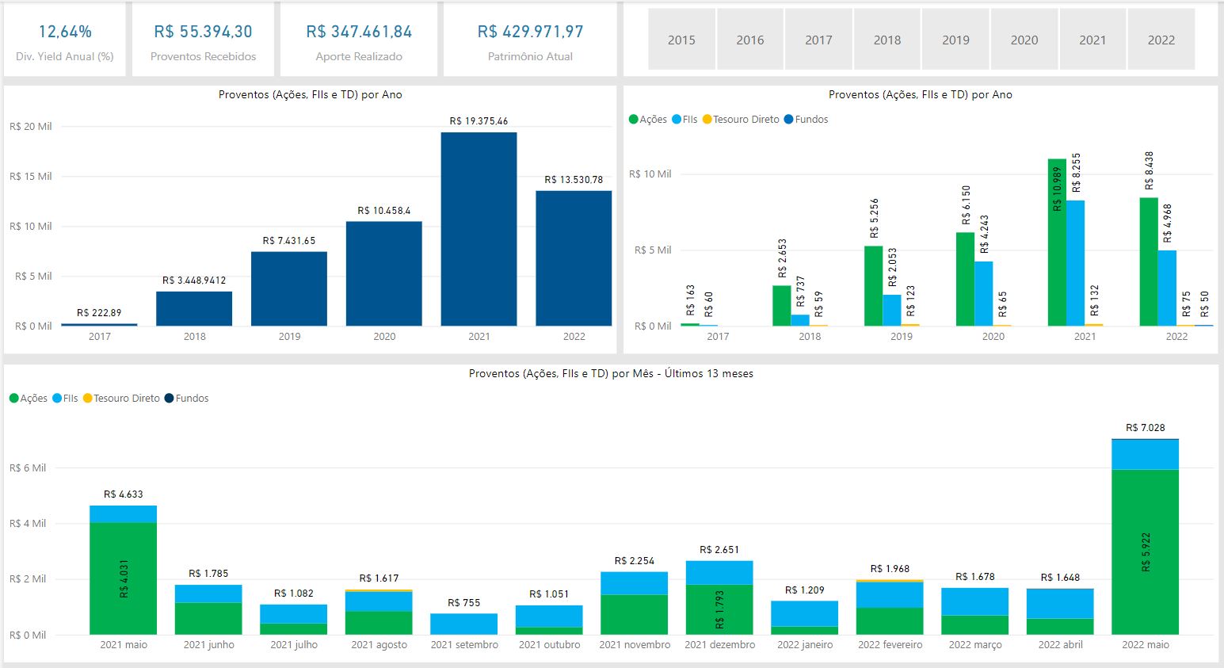This screenshot has width=1224, height=668.
Task: Click the light blue 2021 FIIs bar worth R$ 8.255
Action: pos(1076,263)
